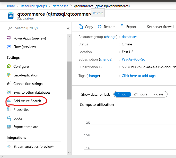176x158 pixels.
Task: Select the 1 hour time range
Action: point(123,94)
